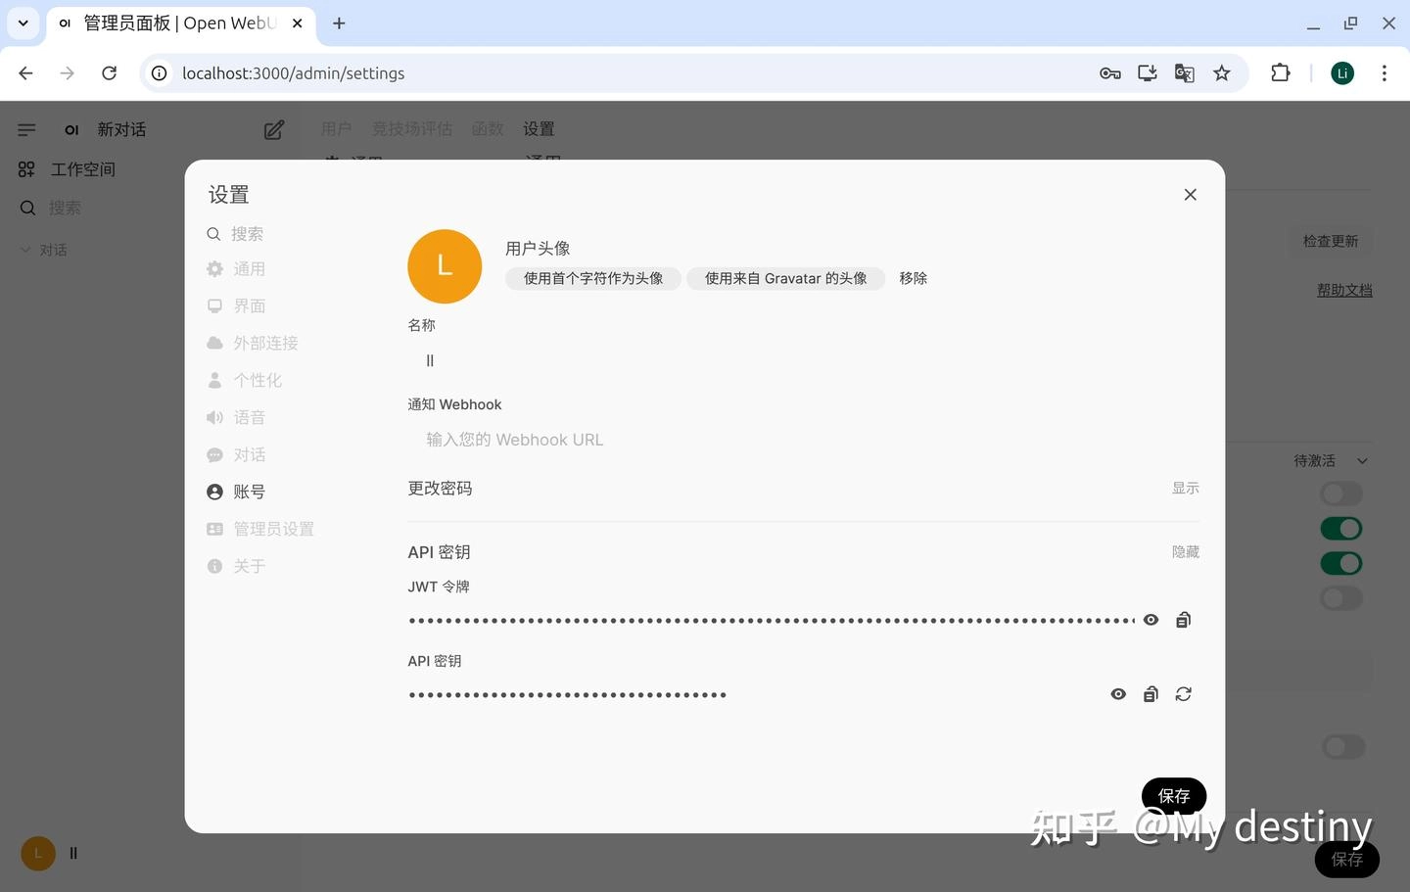The width and height of the screenshot is (1410, 892).
Task: Toggle the first enabled green switch
Action: (x=1340, y=529)
